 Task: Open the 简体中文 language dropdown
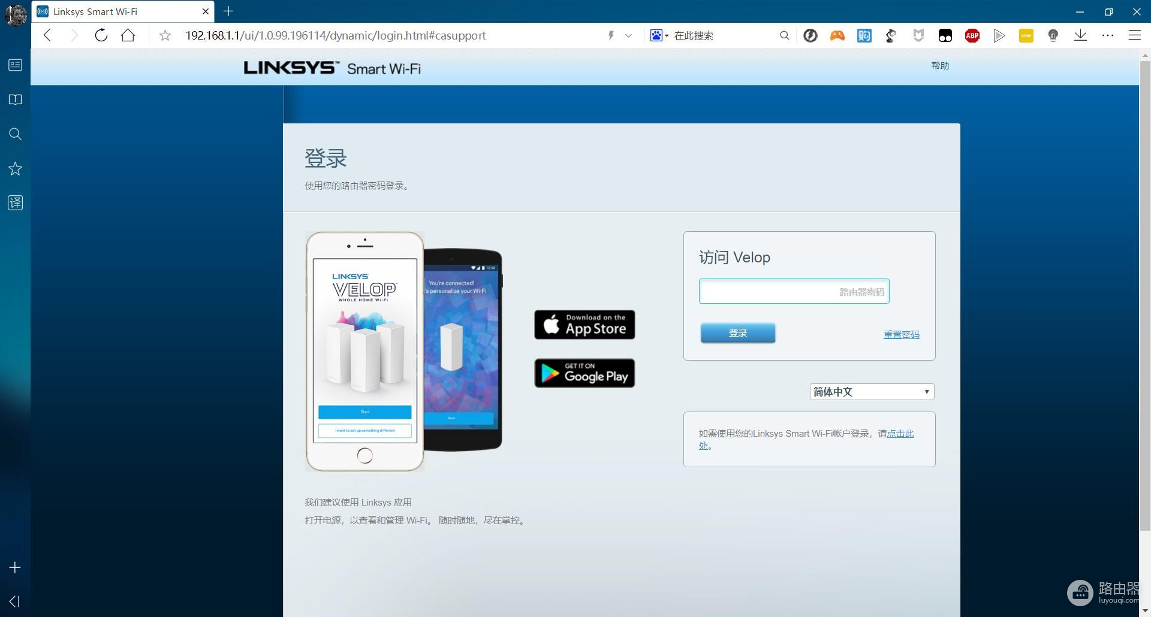click(x=872, y=392)
